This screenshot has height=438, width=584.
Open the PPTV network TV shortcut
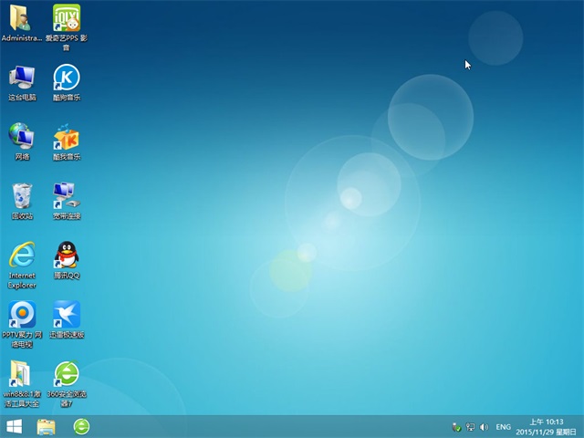pyautogui.click(x=21, y=315)
